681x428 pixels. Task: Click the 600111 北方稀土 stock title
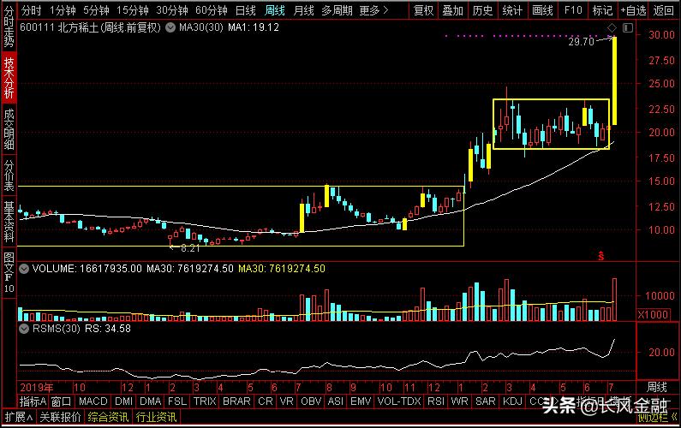(x=90, y=27)
